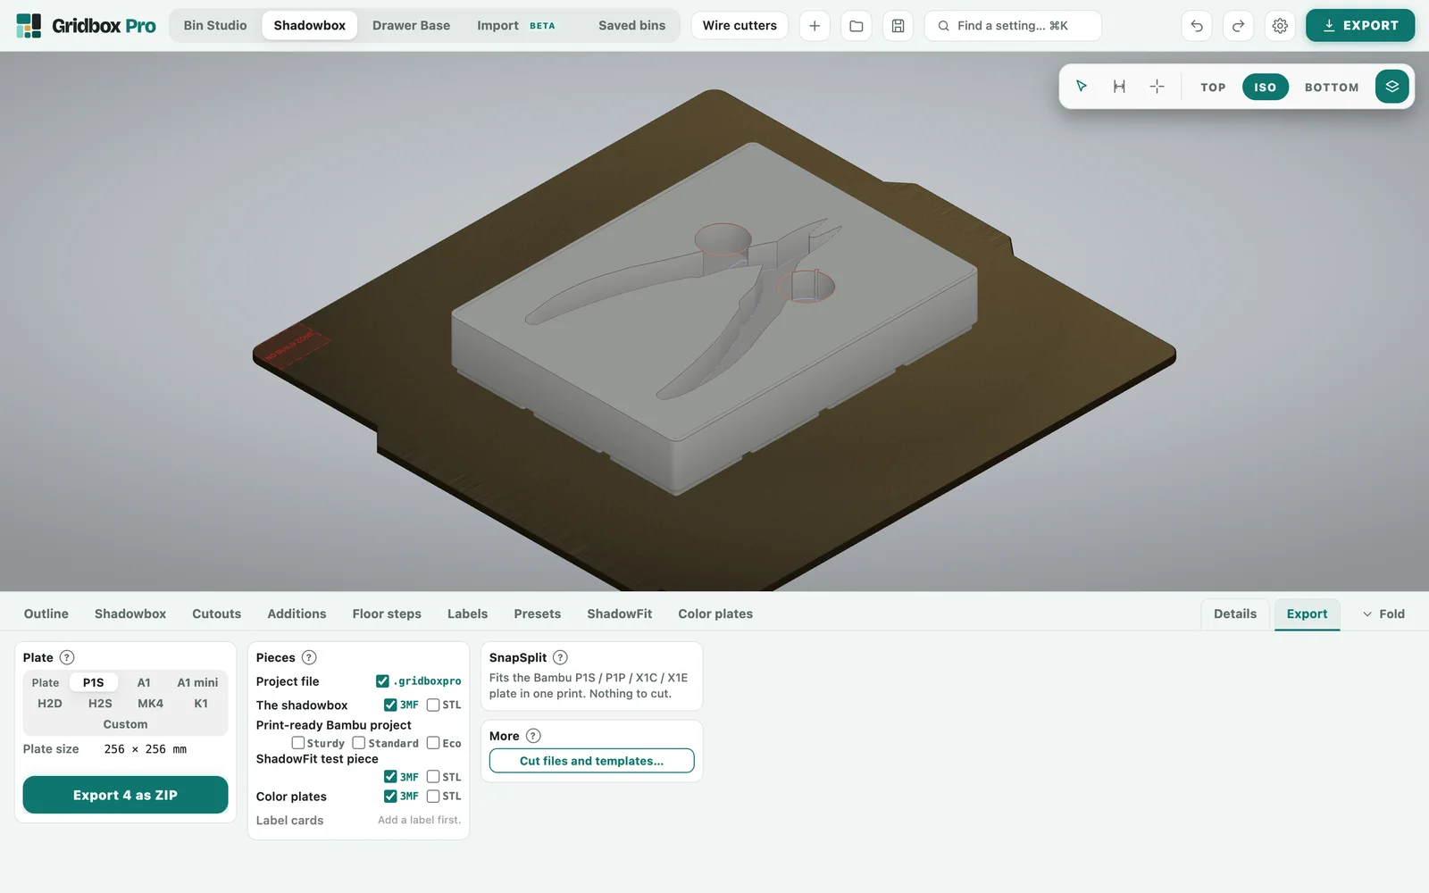Screen dimensions: 1429x893
Task: Open the Drawer Base tab
Action: tap(411, 26)
